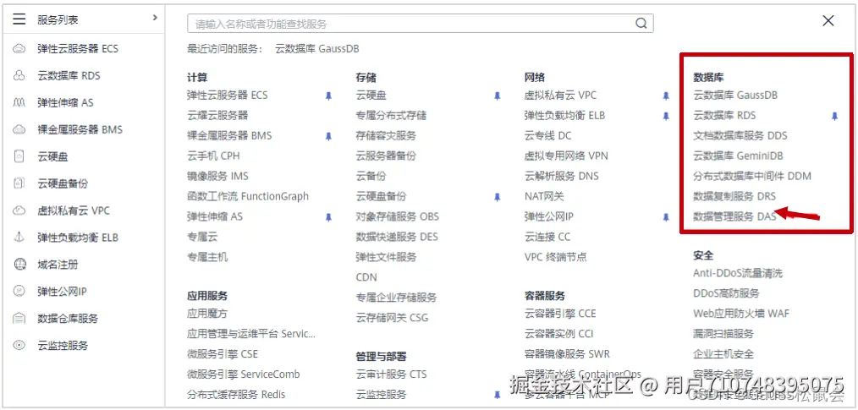The image size is (858, 410).
Task: Click the sidebar ECS cloud server icon
Action: 19,49
